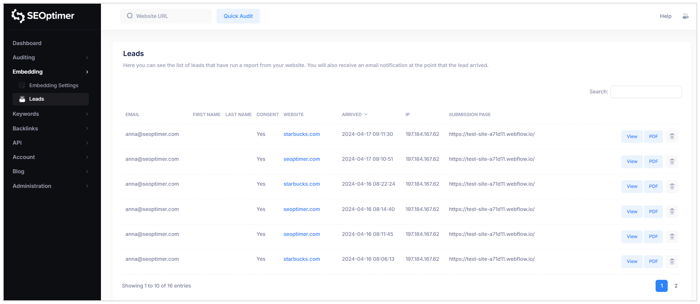This screenshot has height=304, width=700.
Task: Click the SEOptimer logo
Action: (43, 16)
